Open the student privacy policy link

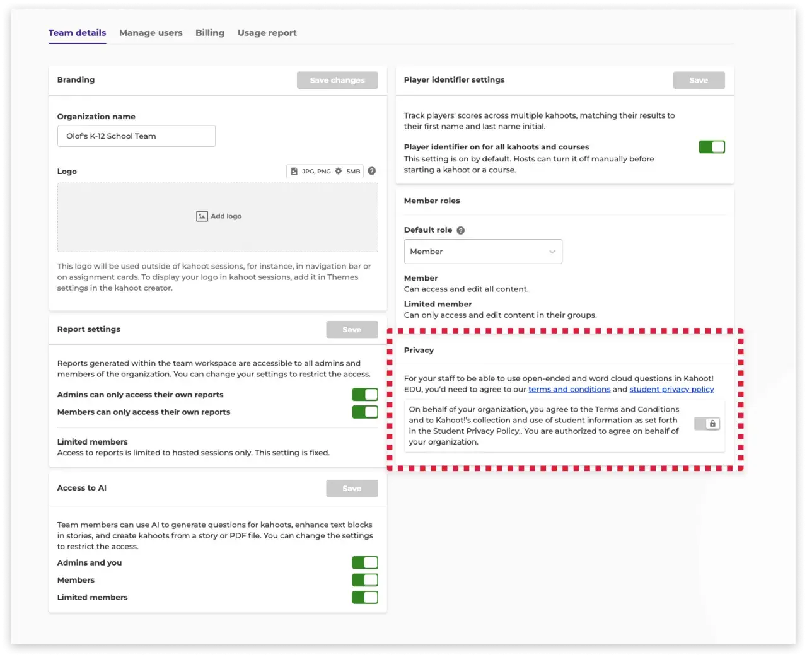[671, 390]
